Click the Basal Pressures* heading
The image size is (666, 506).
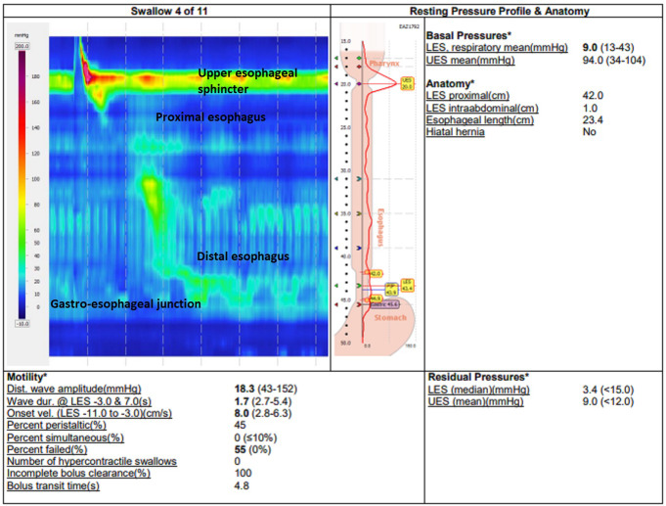coord(468,35)
